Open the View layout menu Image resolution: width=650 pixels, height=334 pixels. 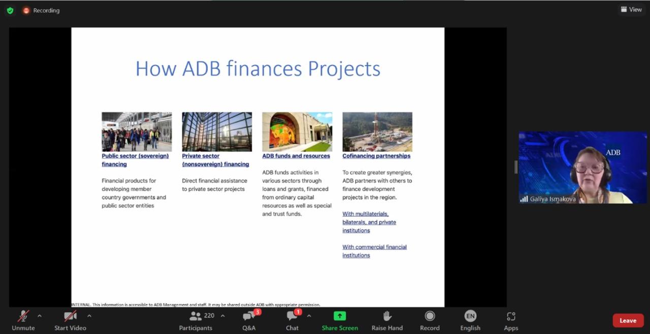(631, 10)
